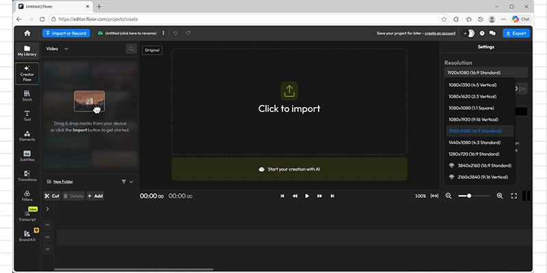Rewind the playback

pos(295,196)
